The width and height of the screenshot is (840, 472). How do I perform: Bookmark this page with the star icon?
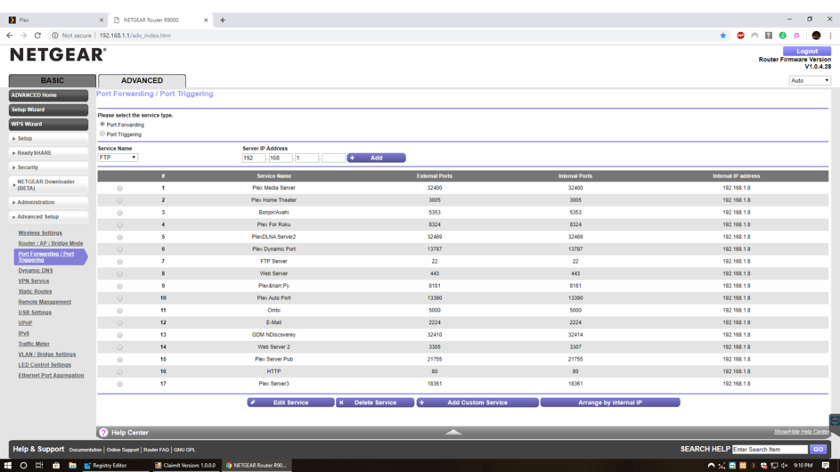722,36
